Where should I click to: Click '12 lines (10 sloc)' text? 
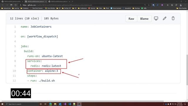pyautogui.click(x=24, y=19)
